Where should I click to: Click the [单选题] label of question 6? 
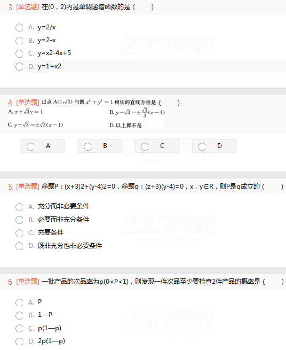point(28,282)
